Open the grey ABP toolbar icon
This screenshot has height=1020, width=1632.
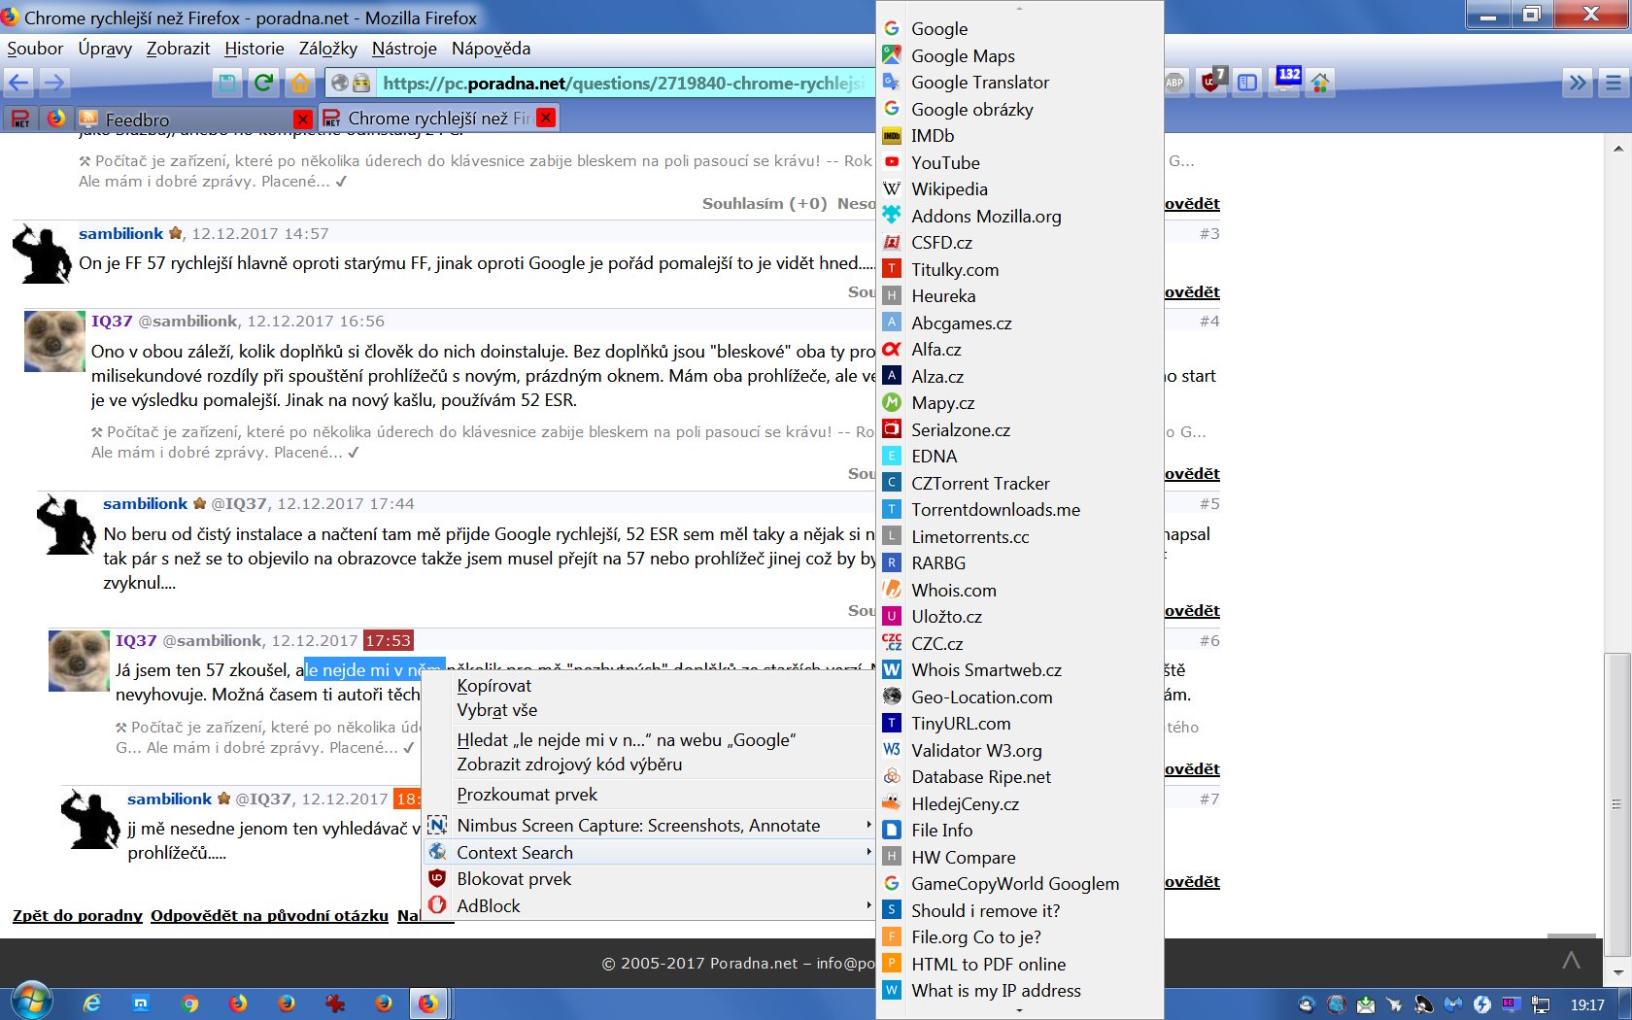click(1174, 83)
